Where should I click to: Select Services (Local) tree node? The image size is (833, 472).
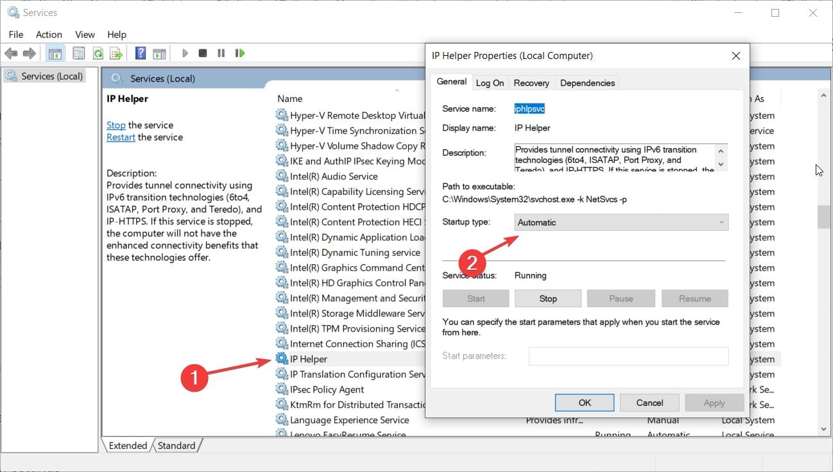click(x=44, y=76)
